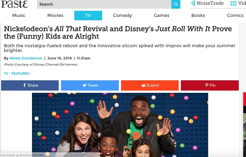Open the Music section

click(19, 15)
